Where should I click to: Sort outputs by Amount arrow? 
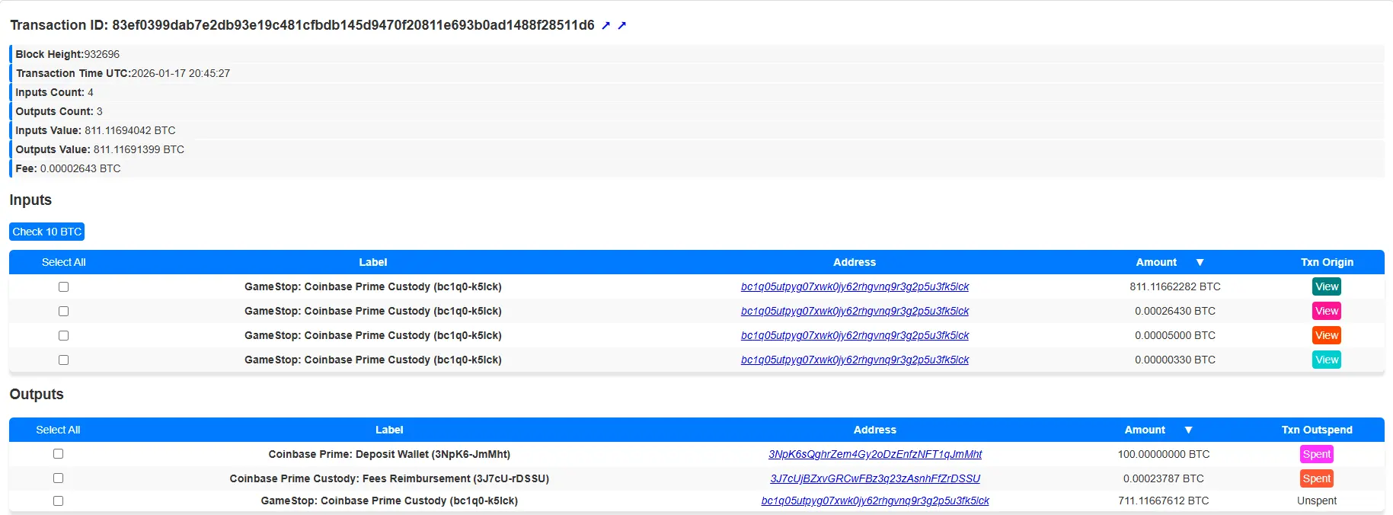(1188, 430)
